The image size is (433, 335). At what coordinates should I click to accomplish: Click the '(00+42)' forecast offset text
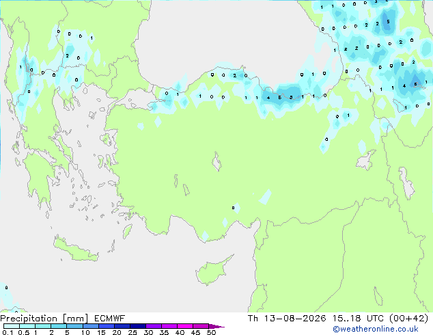click(409, 319)
